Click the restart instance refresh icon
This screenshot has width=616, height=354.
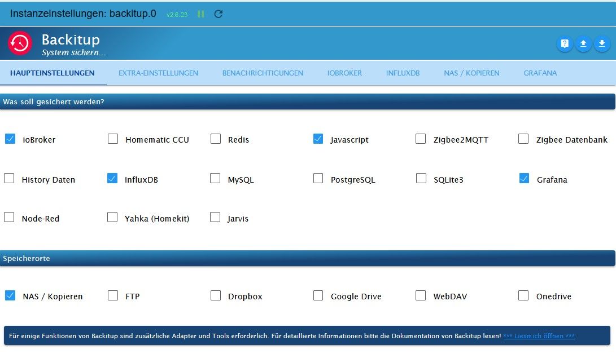[x=219, y=14]
